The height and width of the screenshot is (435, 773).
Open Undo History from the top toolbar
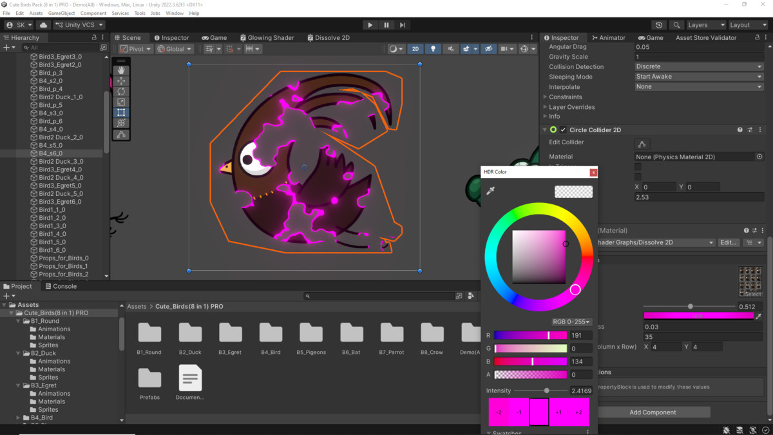tap(658, 25)
